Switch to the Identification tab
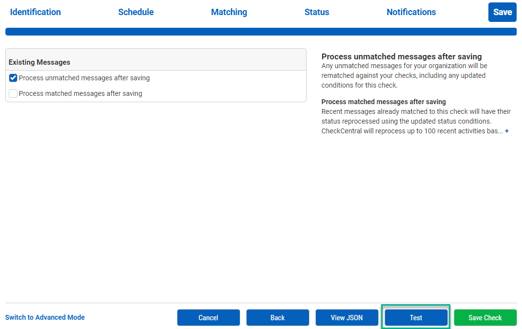 [x=35, y=12]
